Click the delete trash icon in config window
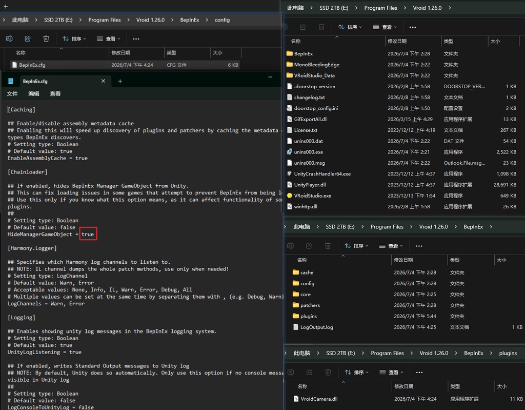Viewport: 525px width, 410px height. 46,39
